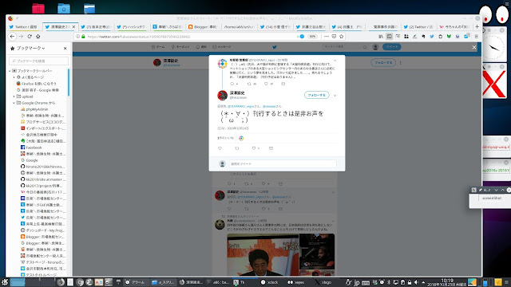Switch to the Blogger browser tab

coord(202,26)
